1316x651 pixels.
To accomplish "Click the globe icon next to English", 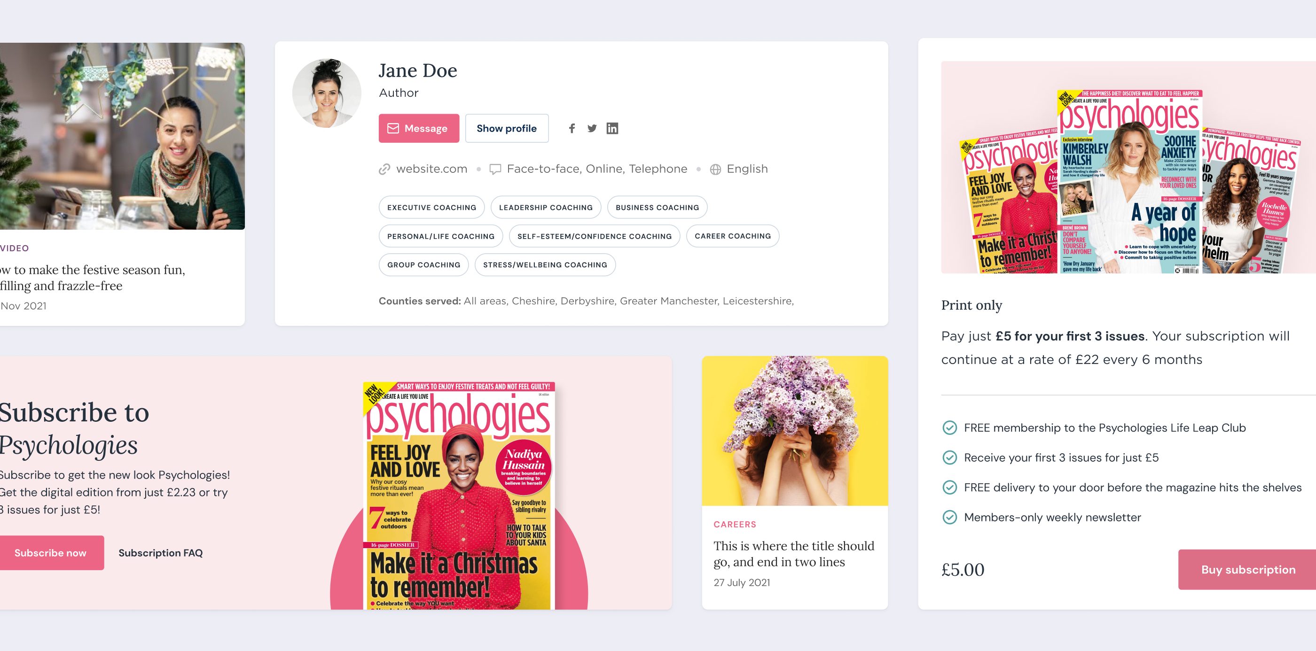I will click(715, 169).
